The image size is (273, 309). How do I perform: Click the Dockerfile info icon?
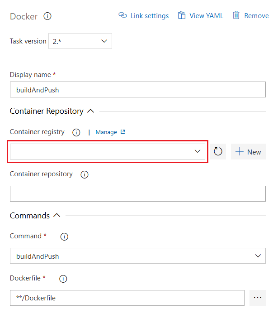63,279
